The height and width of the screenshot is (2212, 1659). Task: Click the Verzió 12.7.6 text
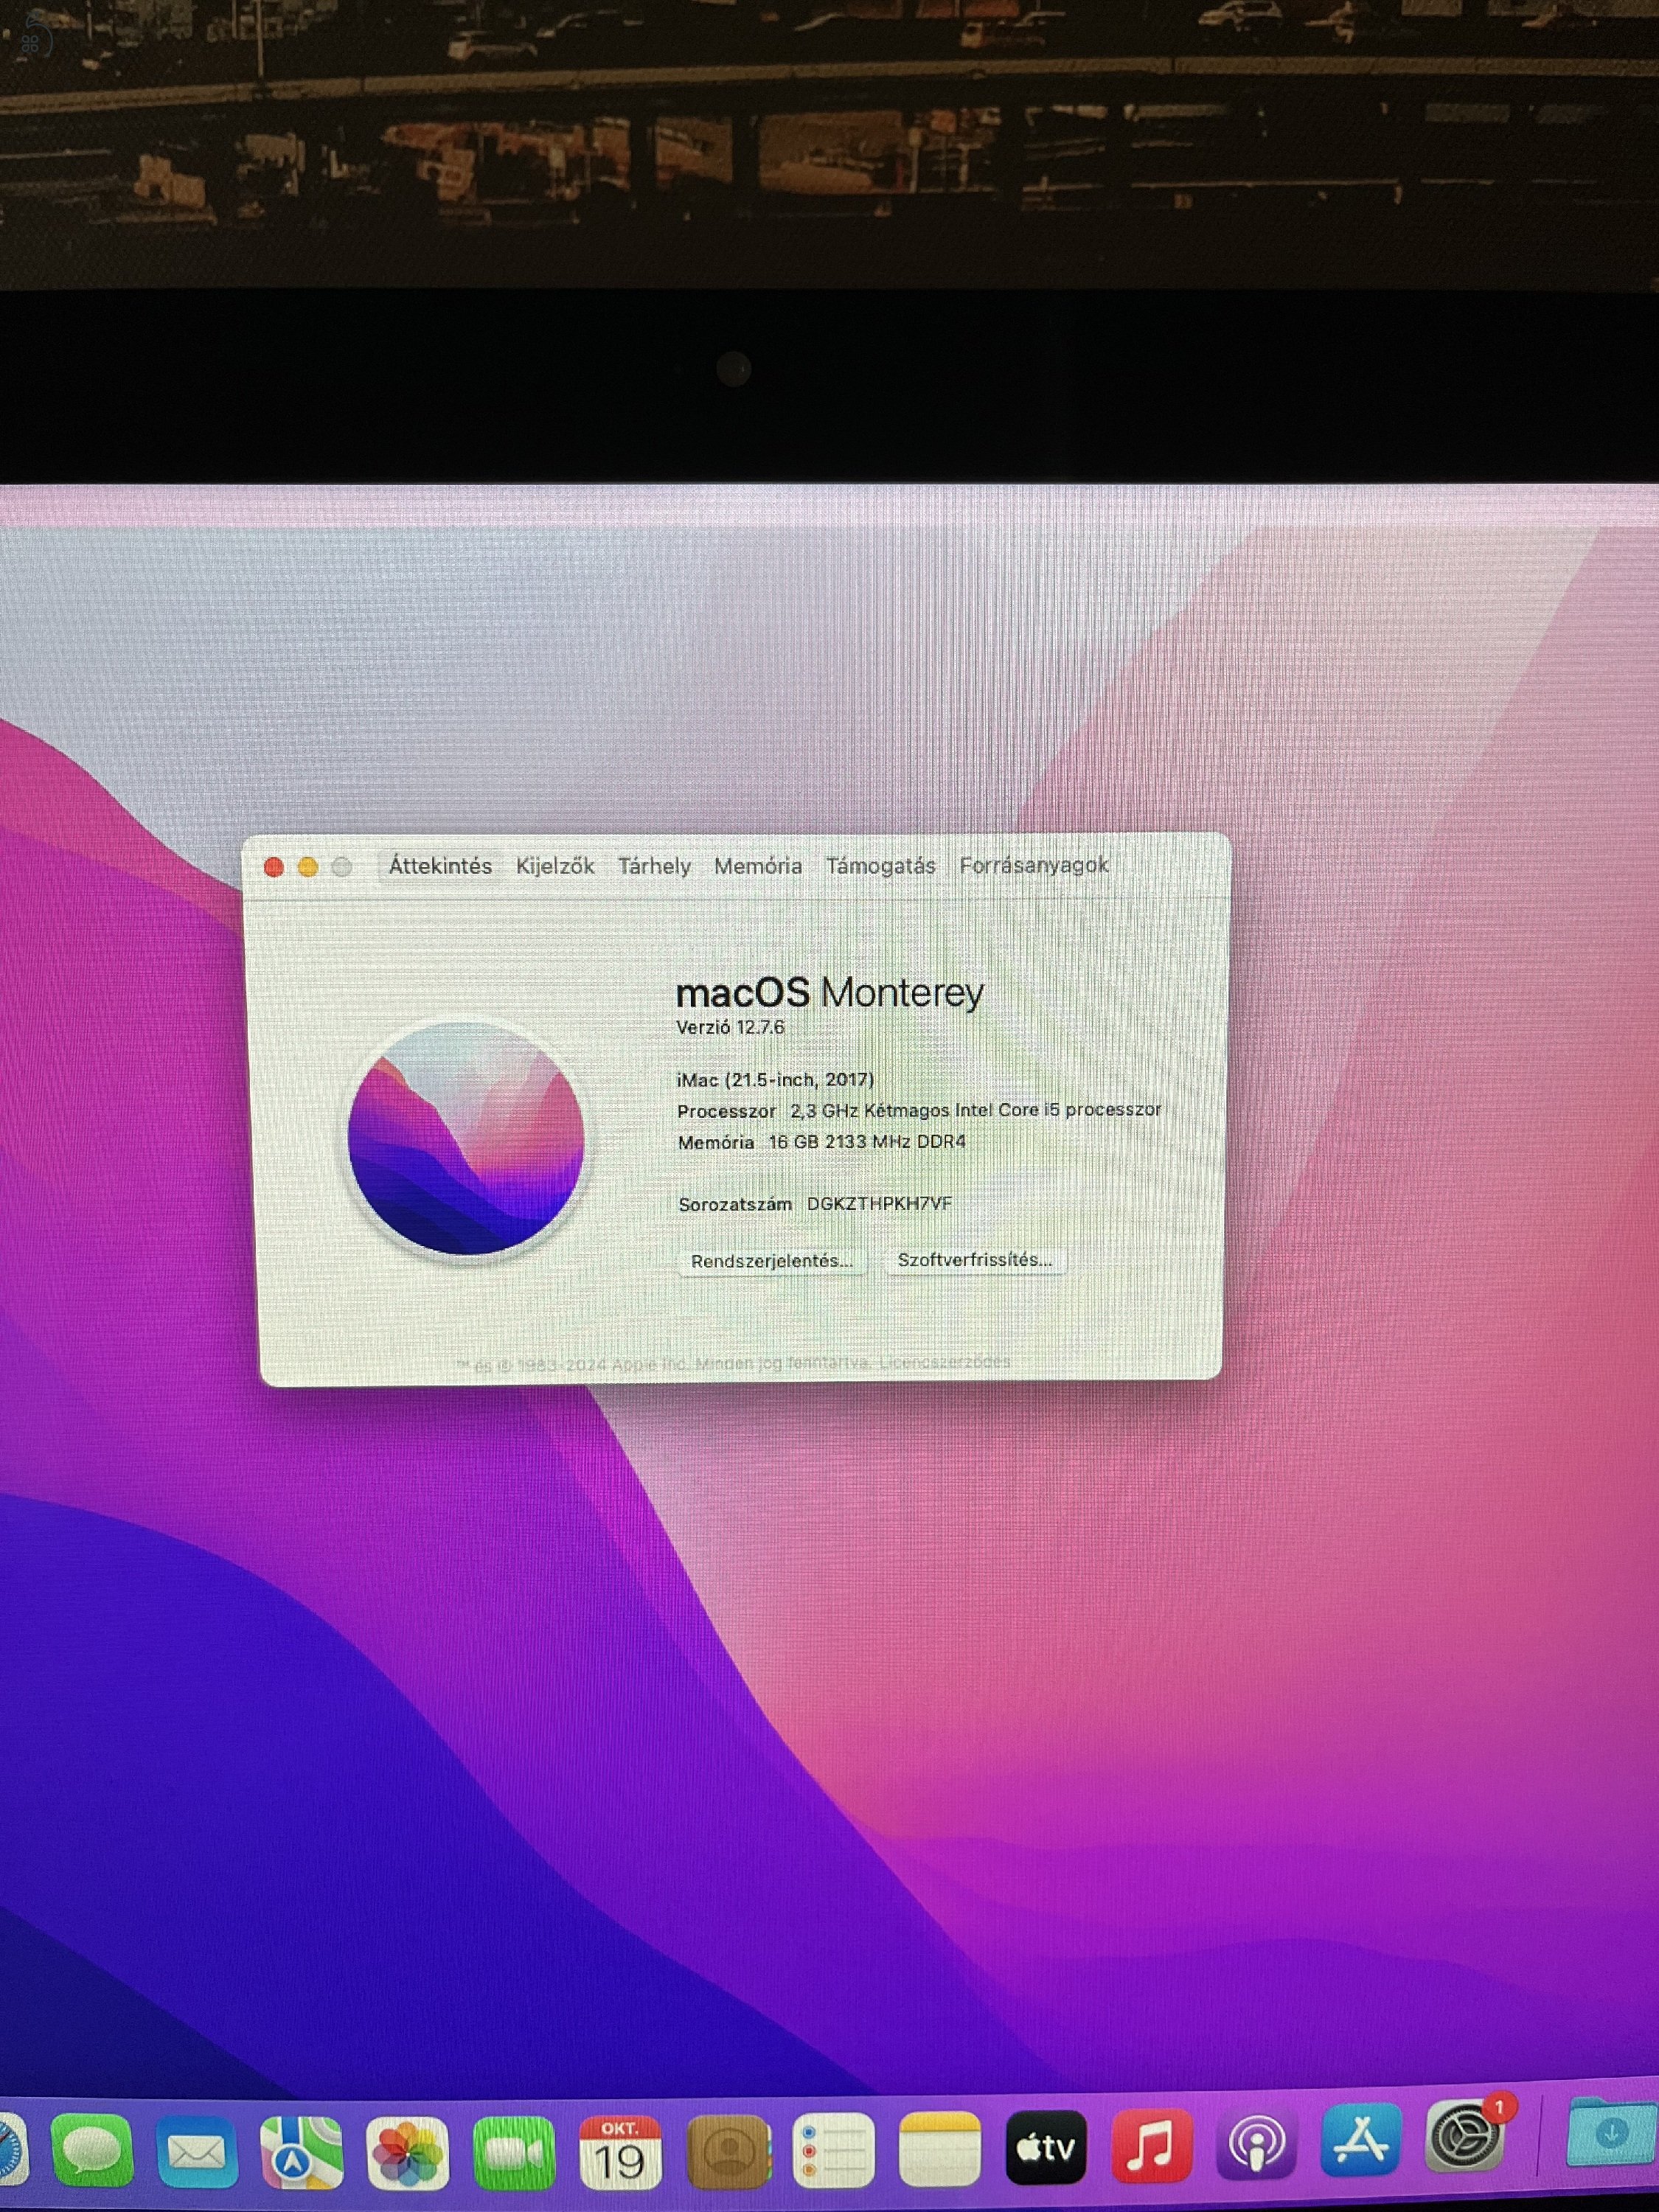tap(731, 1027)
